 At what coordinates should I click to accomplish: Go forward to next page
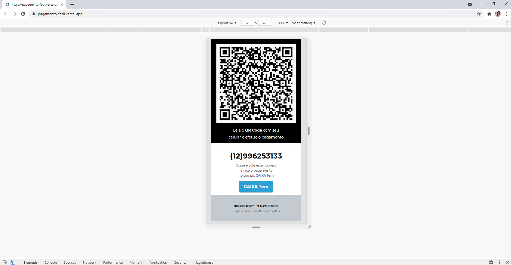[14, 14]
